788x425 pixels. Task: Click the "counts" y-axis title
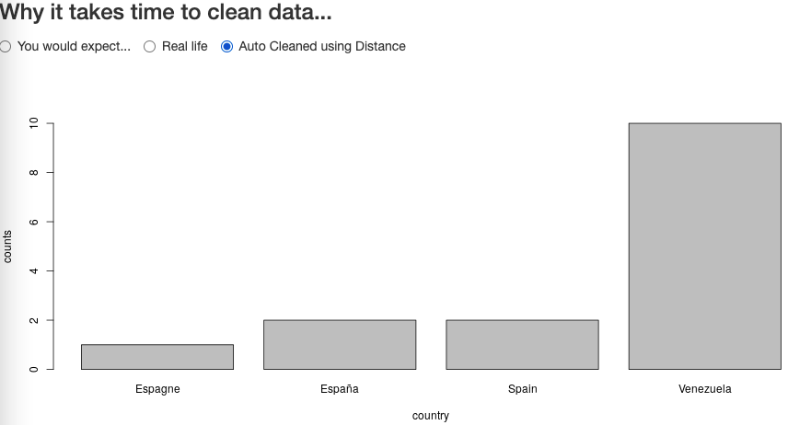tap(7, 247)
